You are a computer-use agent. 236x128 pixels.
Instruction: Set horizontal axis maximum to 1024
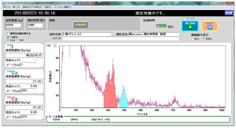203,39
